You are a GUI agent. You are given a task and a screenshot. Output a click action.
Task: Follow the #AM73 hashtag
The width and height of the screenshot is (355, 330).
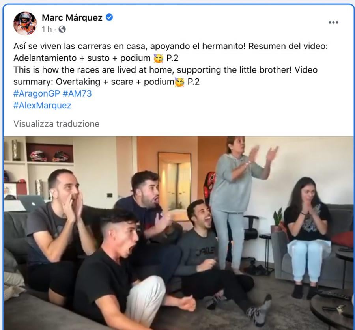(x=77, y=93)
